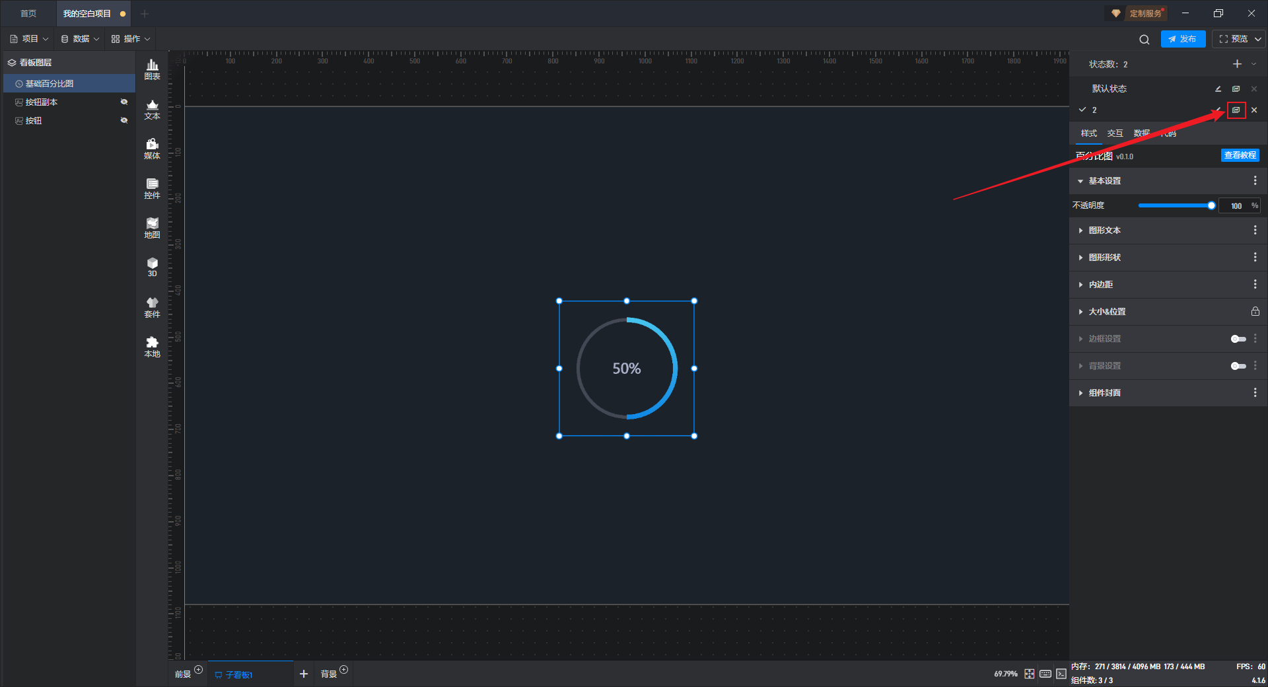The width and height of the screenshot is (1268, 687).
Task: Open 查看教程 tutorial link
Action: coord(1240,155)
